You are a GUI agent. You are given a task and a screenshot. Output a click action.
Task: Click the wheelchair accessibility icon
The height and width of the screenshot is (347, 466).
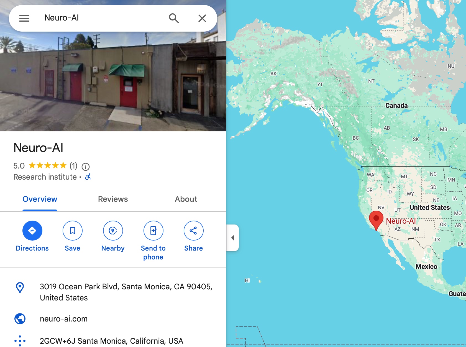[x=88, y=177]
